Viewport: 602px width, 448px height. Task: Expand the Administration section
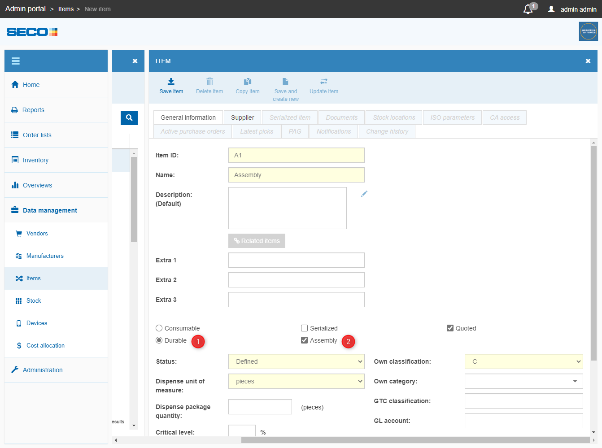[56, 370]
